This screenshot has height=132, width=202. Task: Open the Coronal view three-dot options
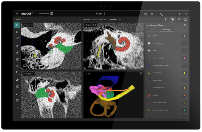pos(95,25)
